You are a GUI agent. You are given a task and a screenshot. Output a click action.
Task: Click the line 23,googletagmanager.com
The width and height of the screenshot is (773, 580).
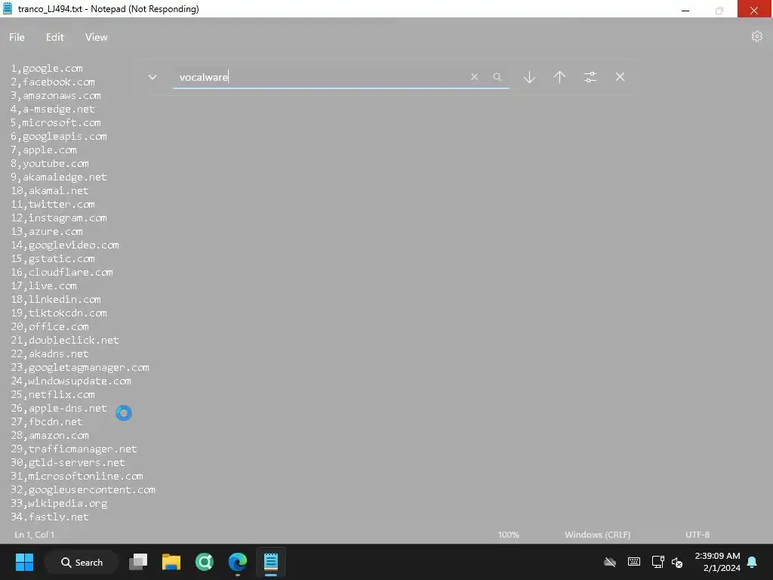(80, 368)
